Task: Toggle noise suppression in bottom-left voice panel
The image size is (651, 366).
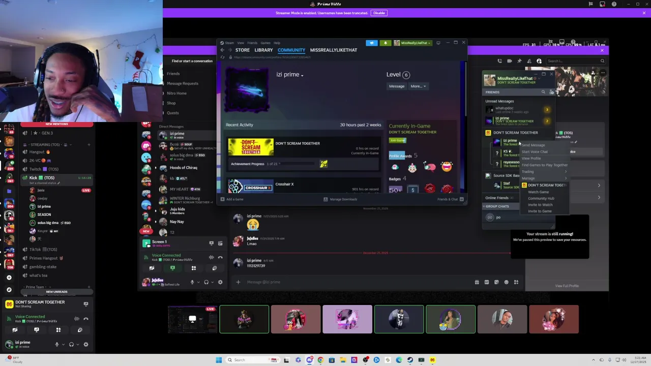Action: click(77, 319)
